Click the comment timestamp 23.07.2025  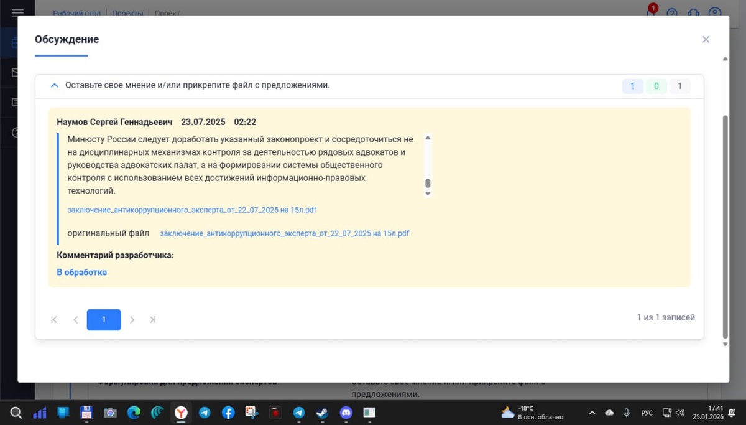(x=203, y=122)
